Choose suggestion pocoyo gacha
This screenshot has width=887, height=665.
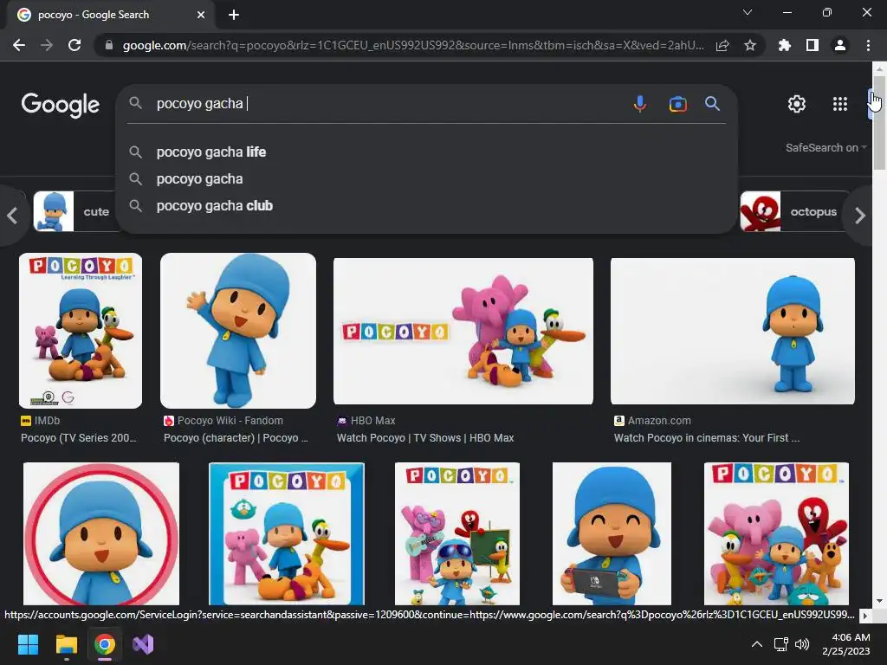coord(200,178)
